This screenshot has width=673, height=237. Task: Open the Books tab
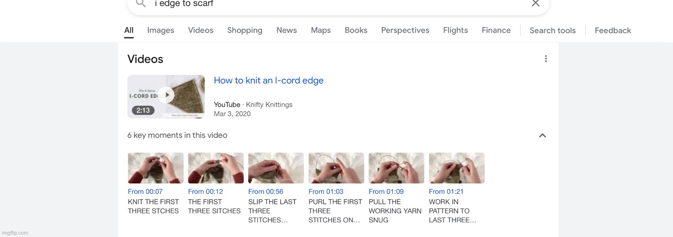[356, 30]
